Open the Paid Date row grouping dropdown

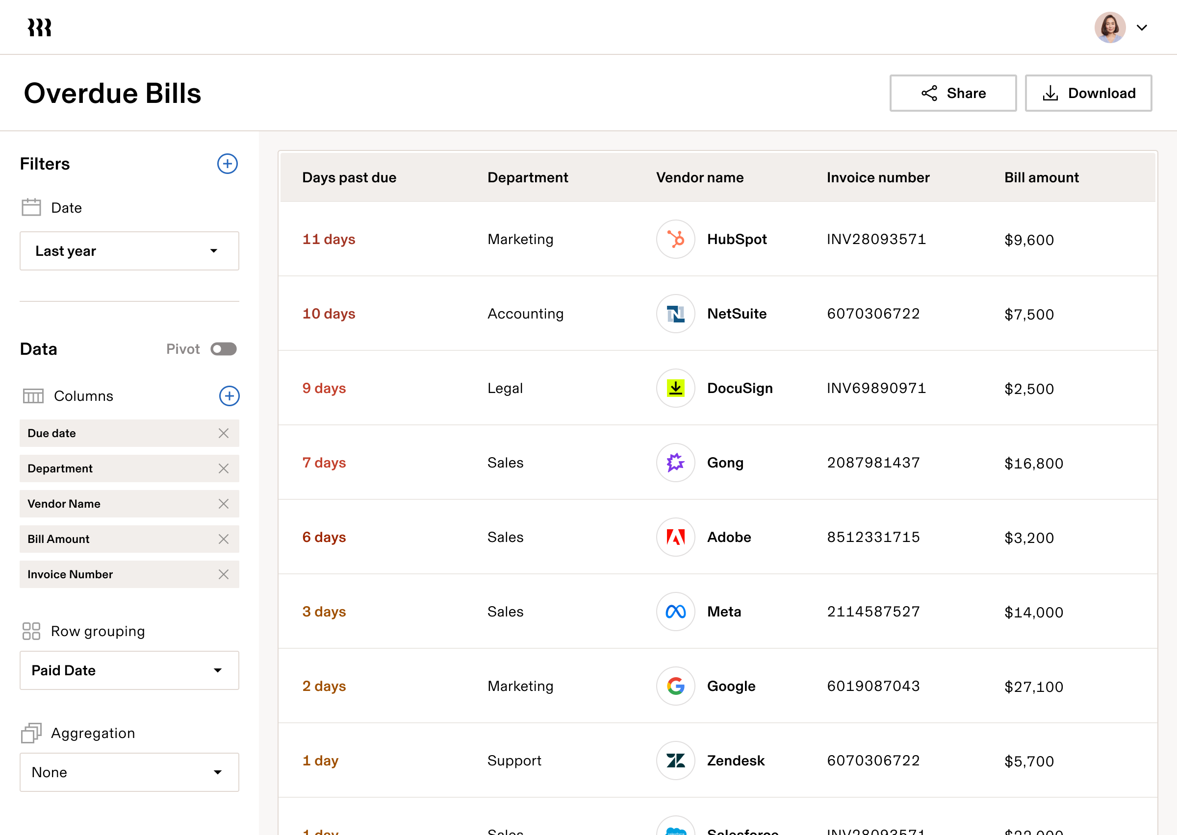[129, 670]
